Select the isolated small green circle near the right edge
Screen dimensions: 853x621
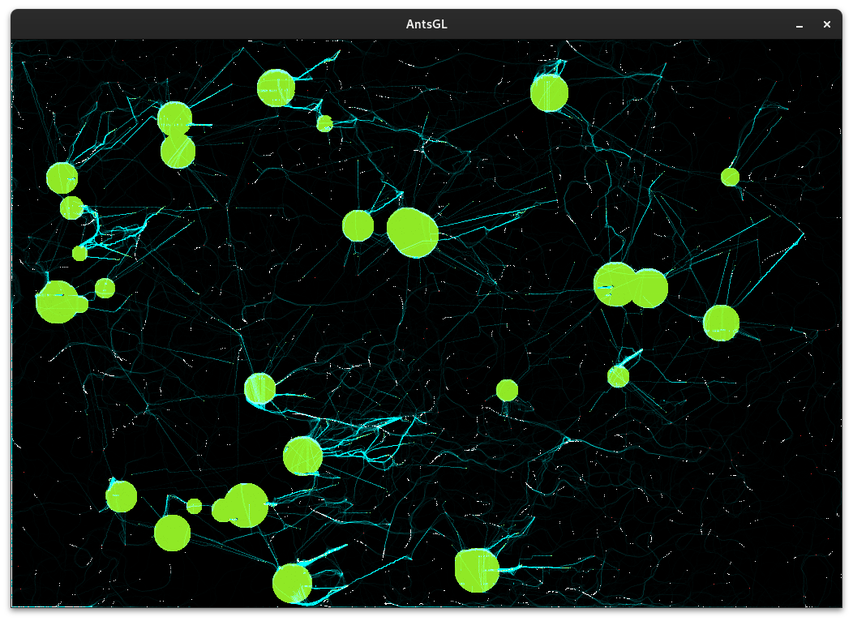tap(730, 177)
